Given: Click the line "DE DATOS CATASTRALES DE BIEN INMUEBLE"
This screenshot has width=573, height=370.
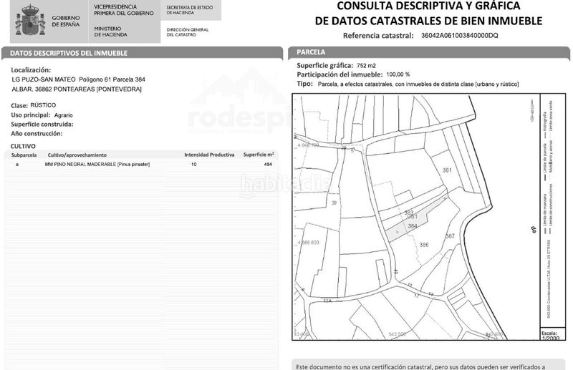Looking at the screenshot, I should [x=428, y=21].
